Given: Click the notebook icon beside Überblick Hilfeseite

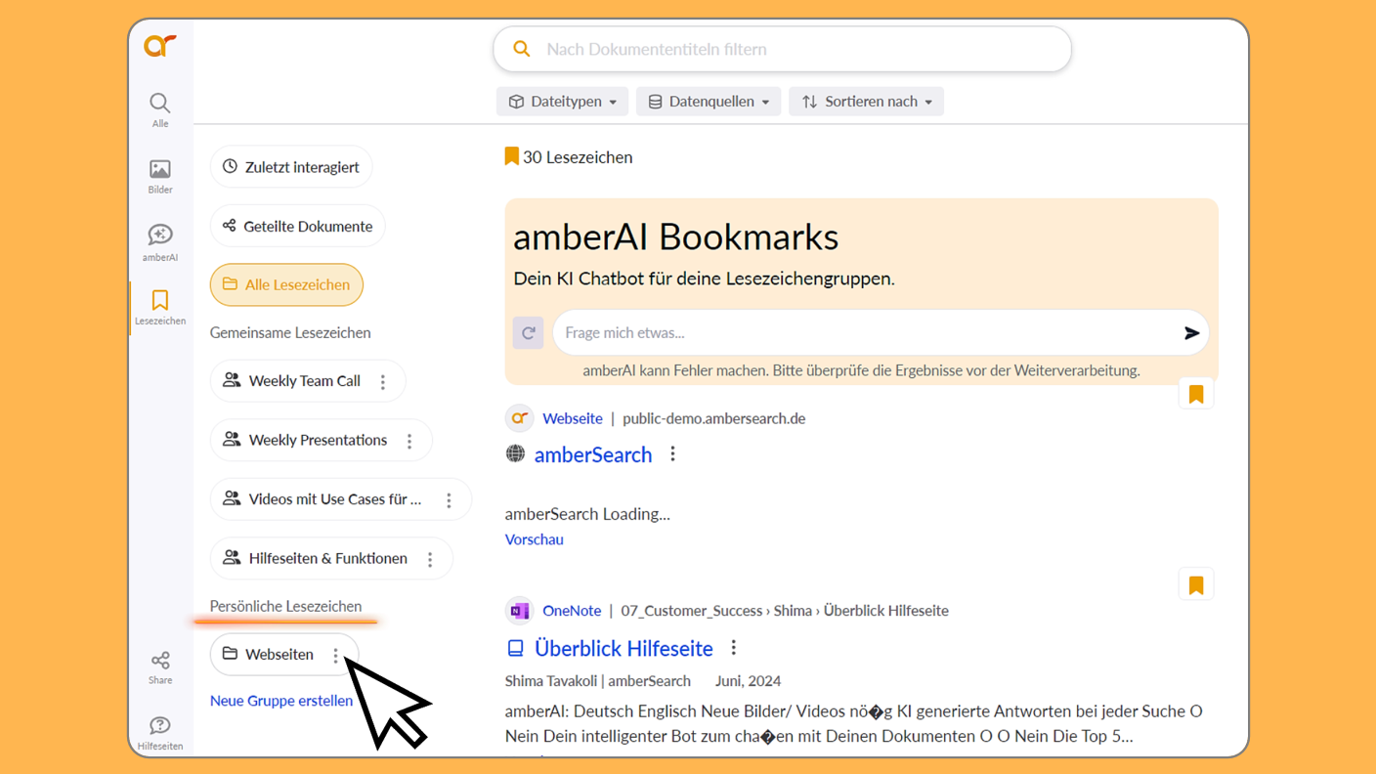Looking at the screenshot, I should [515, 648].
